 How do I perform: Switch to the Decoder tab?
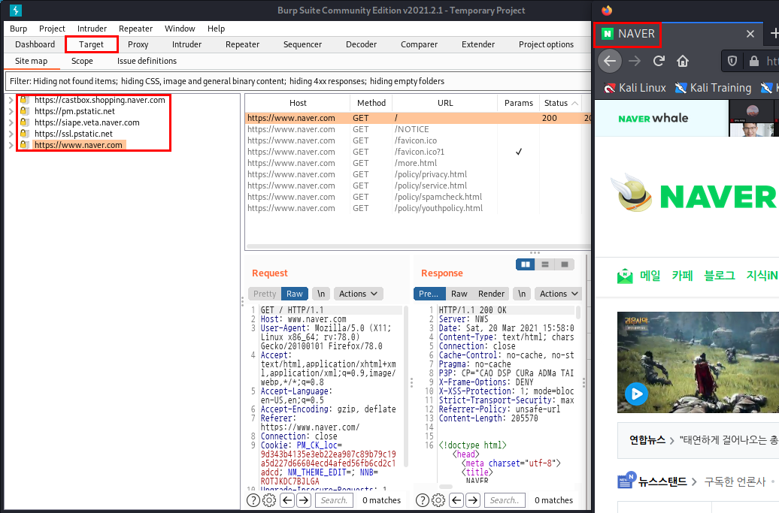click(x=361, y=44)
